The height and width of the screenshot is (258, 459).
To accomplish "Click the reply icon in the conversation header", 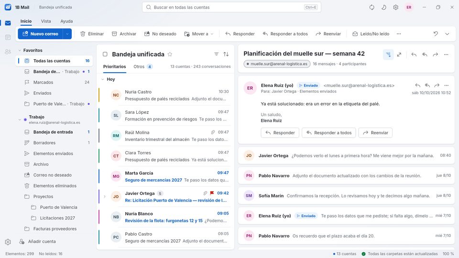I will [x=414, y=54].
